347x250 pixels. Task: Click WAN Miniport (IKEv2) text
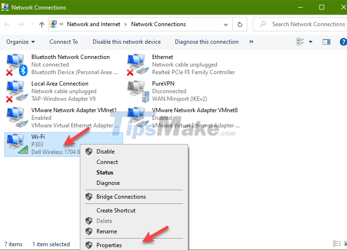pos(180,99)
